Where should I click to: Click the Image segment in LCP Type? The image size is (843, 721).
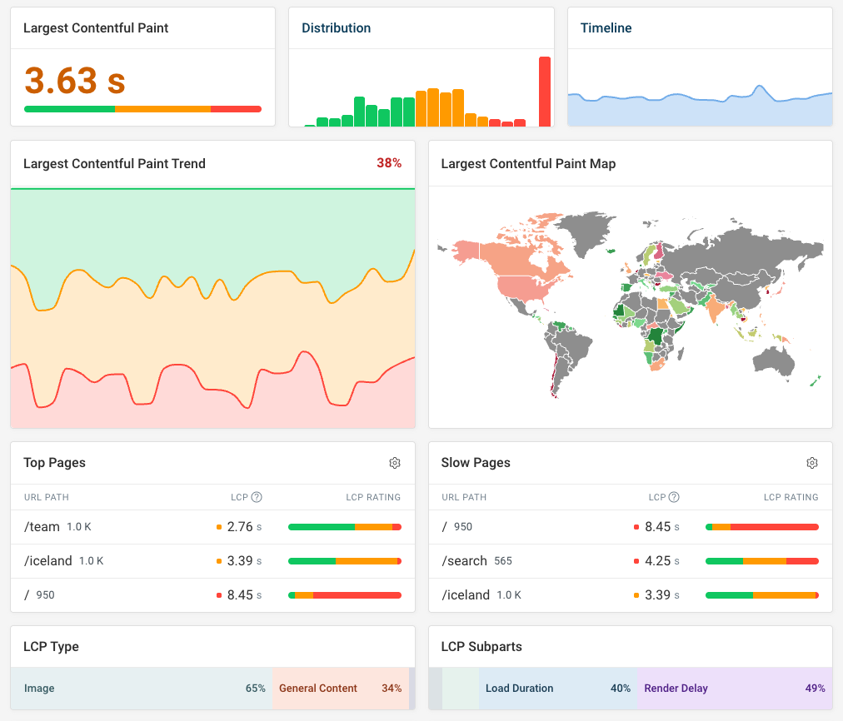click(142, 689)
